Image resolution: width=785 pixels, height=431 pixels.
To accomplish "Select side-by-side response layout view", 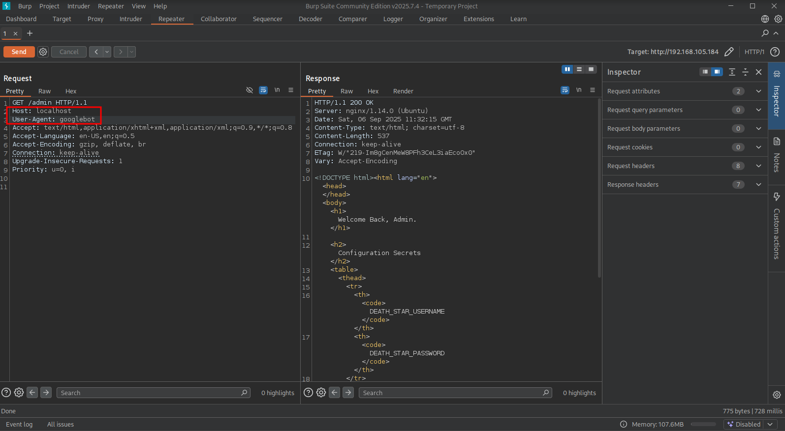I will click(x=567, y=69).
